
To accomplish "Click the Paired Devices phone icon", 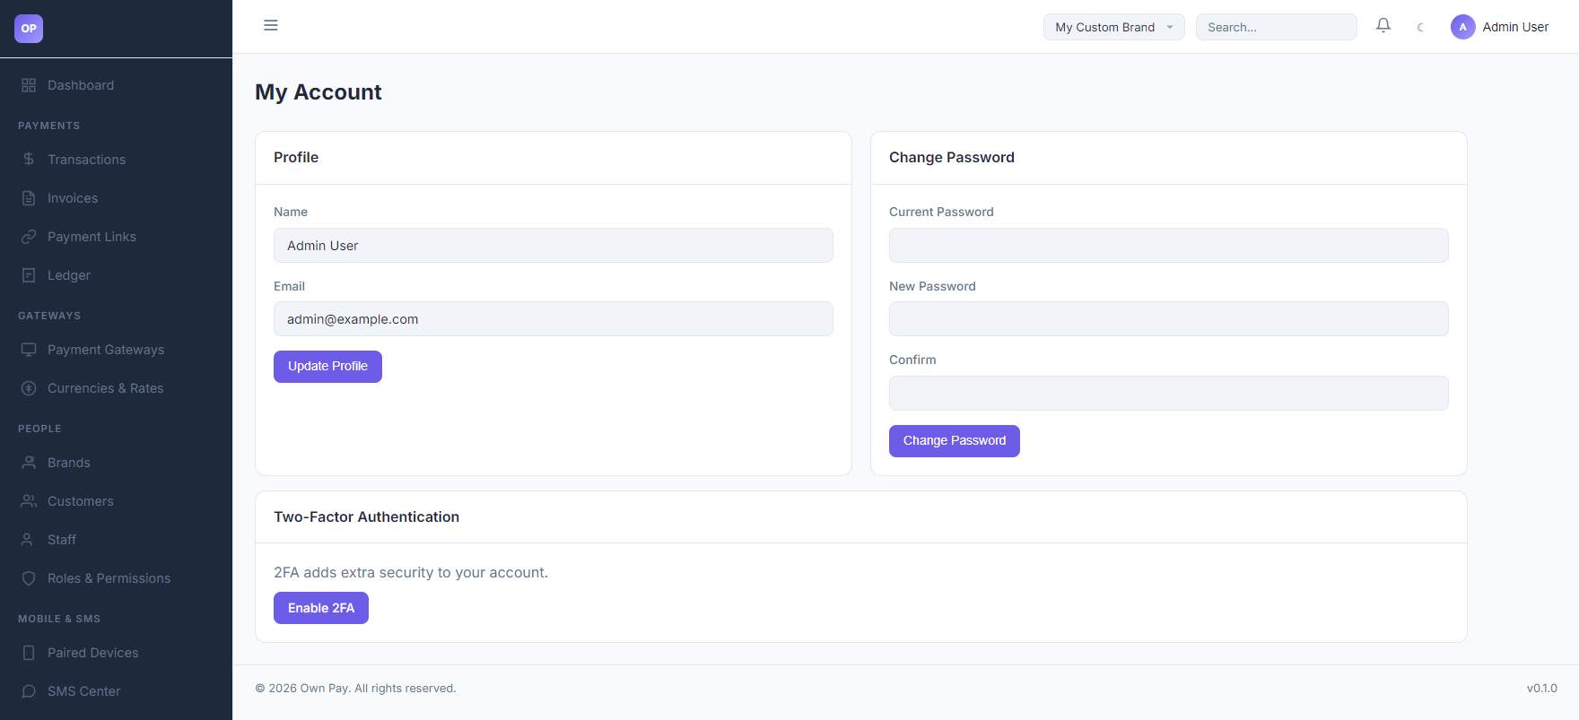I will 29,653.
